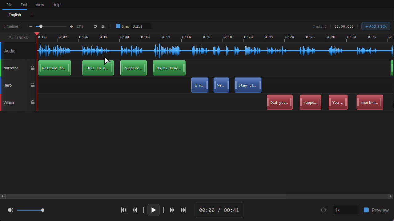This screenshot has width=394, height=221.
Task: Toggle the Snap checkbox
Action: coord(118,26)
